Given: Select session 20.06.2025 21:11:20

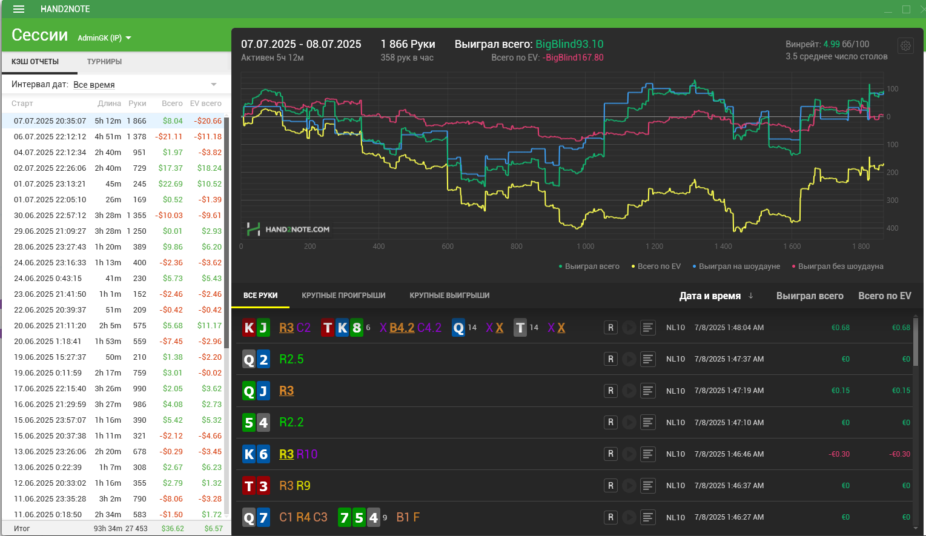Looking at the screenshot, I should pyautogui.click(x=113, y=326).
